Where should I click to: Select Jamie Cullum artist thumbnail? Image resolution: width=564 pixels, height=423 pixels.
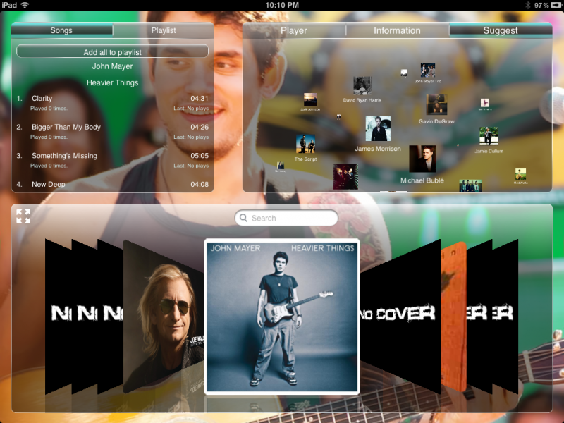489,136
